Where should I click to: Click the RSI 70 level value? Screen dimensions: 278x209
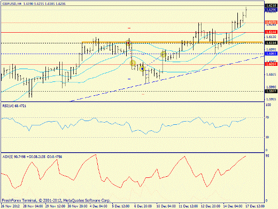267,117
